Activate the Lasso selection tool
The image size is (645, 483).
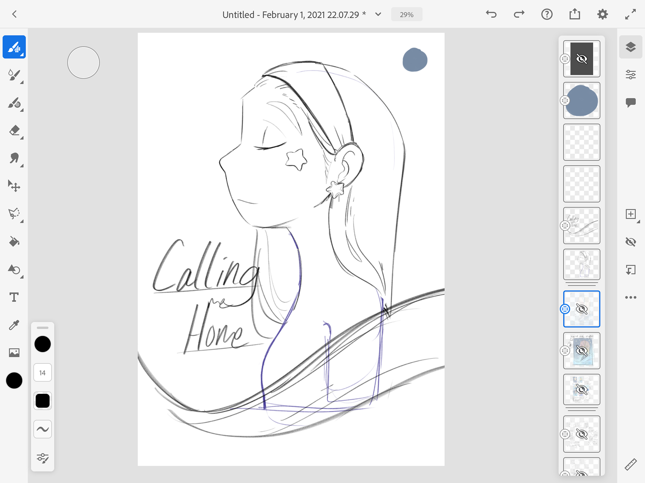[x=14, y=214]
